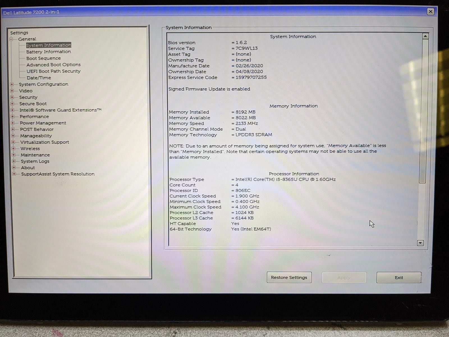
Task: Click Signed Firmware Update is enabled text
Action: [x=209, y=89]
